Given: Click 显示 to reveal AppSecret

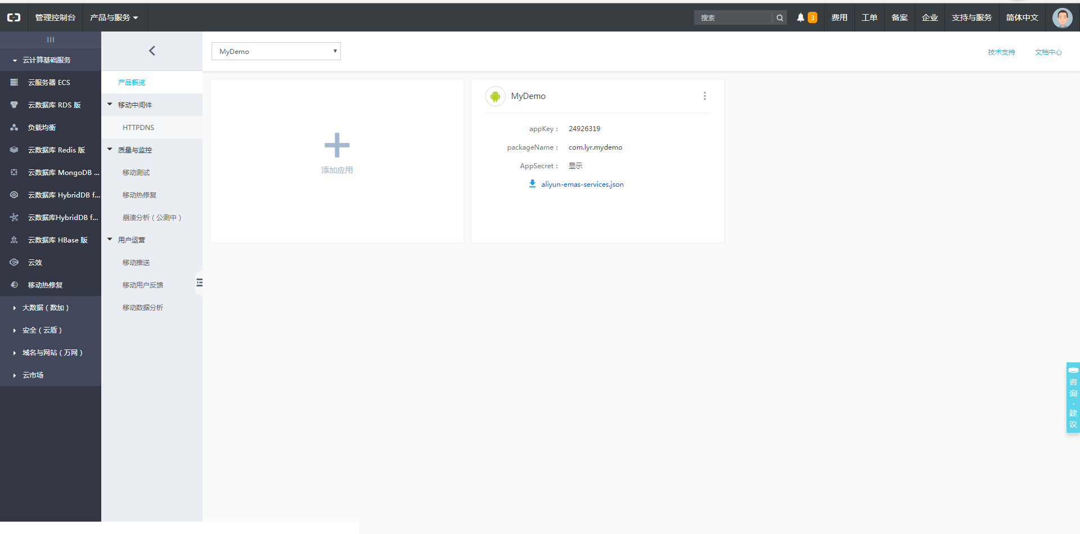Looking at the screenshot, I should pyautogui.click(x=575, y=165).
